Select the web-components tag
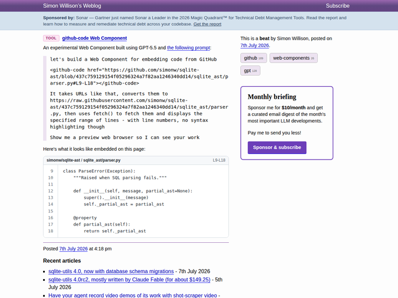 click(293, 58)
